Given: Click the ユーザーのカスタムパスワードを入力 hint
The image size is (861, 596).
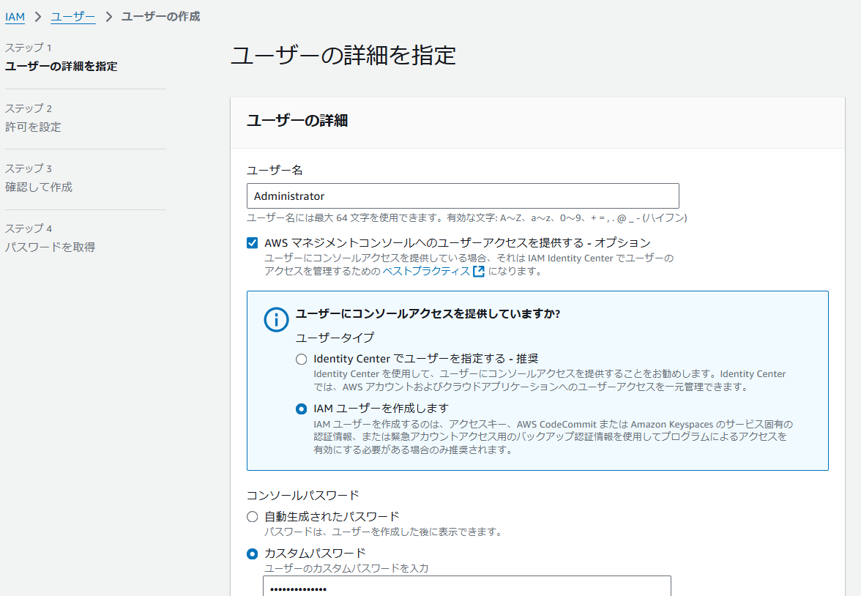Looking at the screenshot, I should coord(346,568).
